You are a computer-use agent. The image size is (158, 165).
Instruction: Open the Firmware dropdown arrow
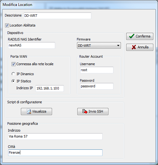point(118,46)
